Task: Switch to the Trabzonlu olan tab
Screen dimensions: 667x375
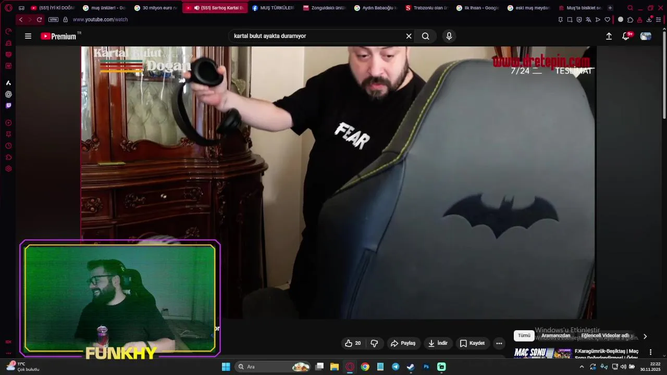Action: pos(426,8)
